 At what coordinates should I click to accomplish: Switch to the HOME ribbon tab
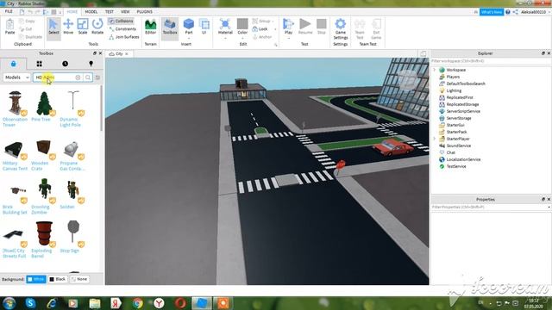click(72, 11)
